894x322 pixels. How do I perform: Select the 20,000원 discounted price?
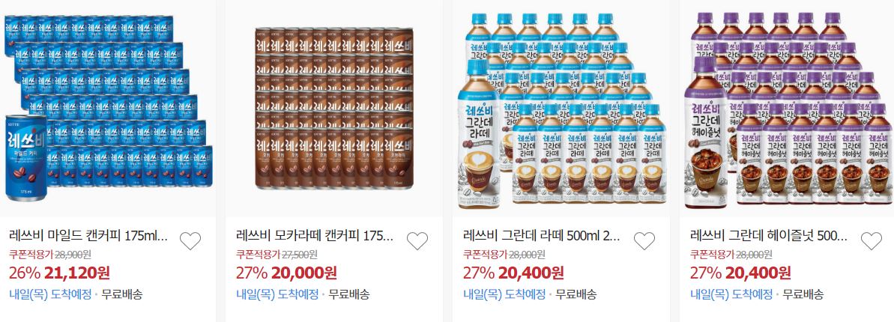click(x=304, y=273)
